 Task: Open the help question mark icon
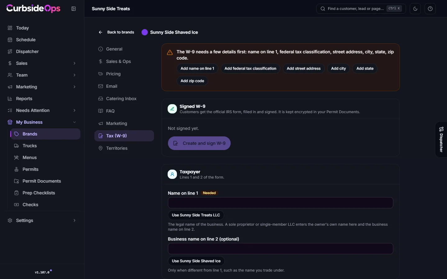pos(430,9)
